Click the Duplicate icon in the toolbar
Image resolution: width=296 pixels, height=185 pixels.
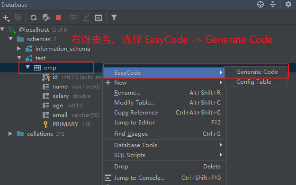pos(18,18)
